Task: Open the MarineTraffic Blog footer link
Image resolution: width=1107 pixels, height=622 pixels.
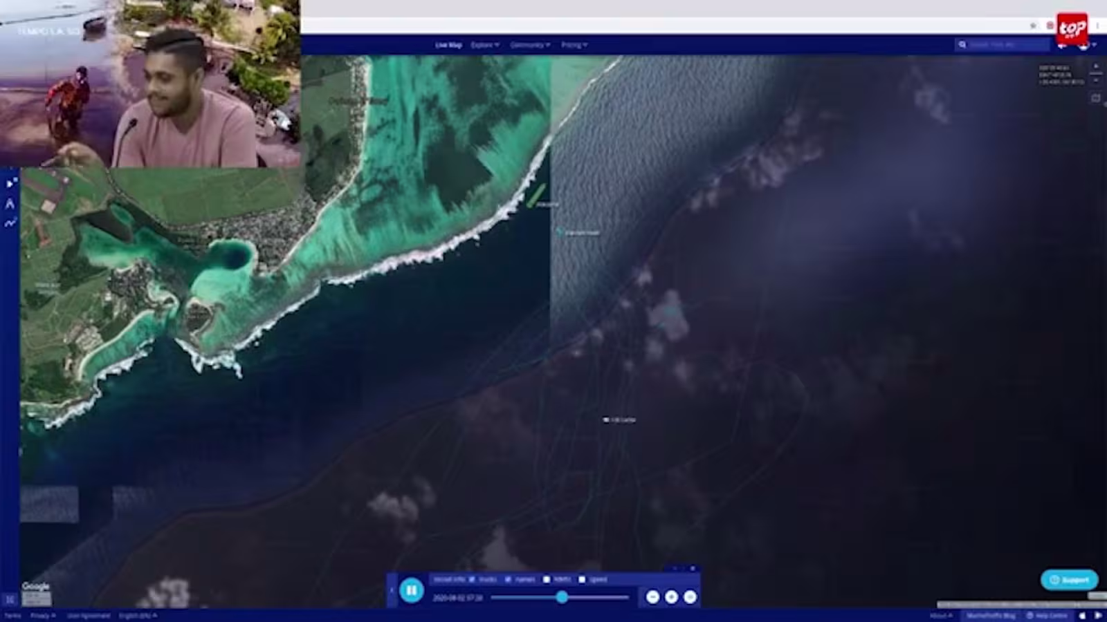Action: (x=991, y=615)
